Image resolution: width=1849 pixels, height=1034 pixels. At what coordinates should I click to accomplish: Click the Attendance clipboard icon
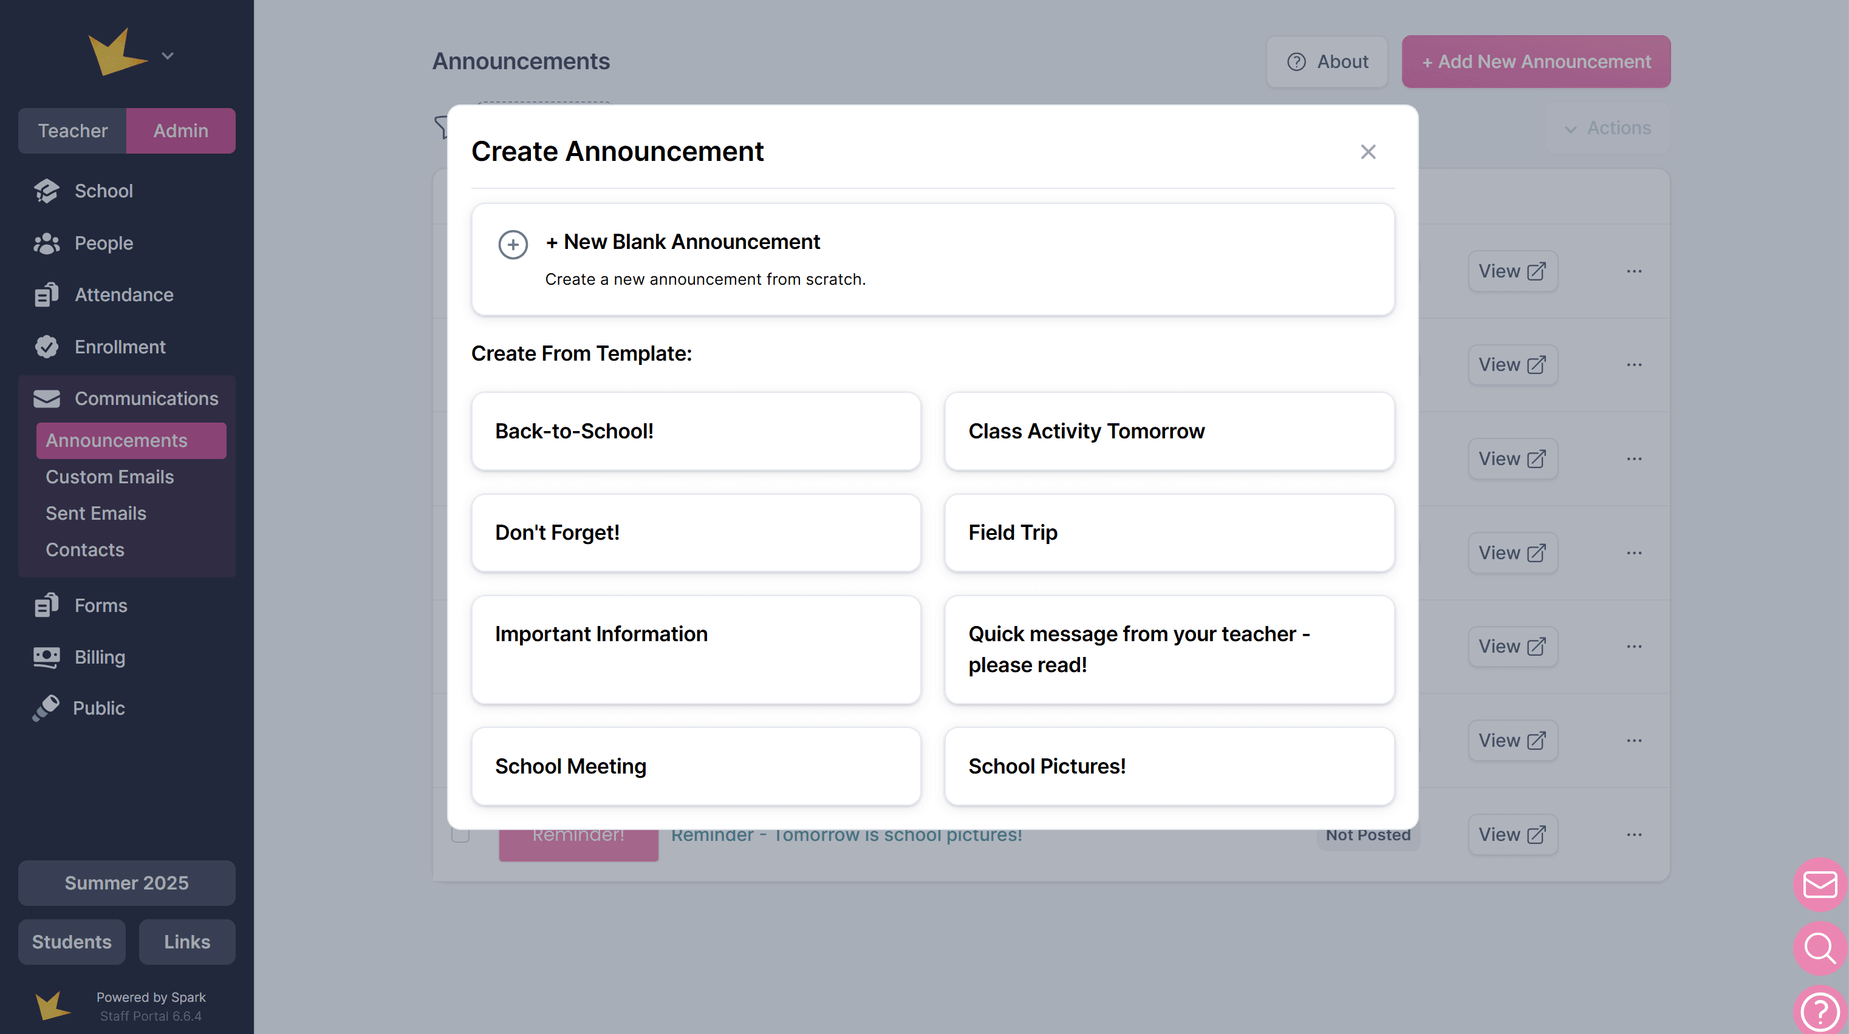47,295
